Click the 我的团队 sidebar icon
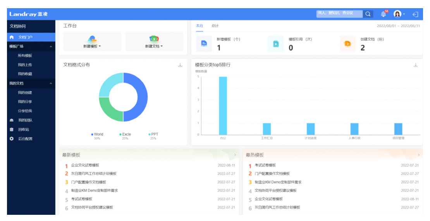 tap(12, 120)
